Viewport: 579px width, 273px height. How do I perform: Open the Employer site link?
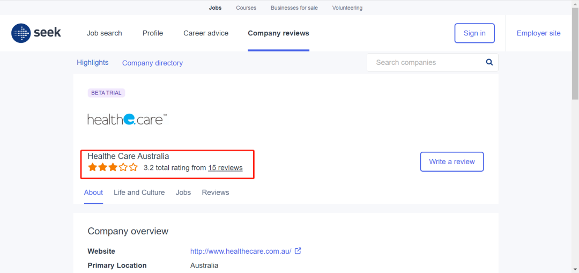(x=538, y=33)
